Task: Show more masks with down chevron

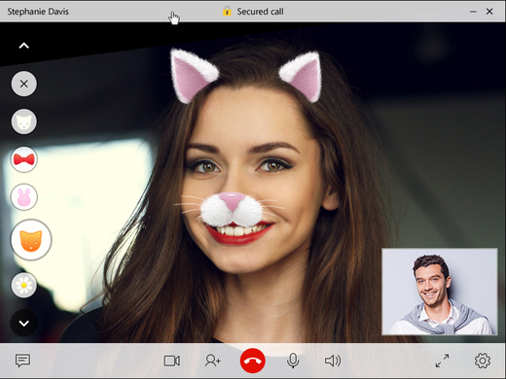Action: point(24,323)
